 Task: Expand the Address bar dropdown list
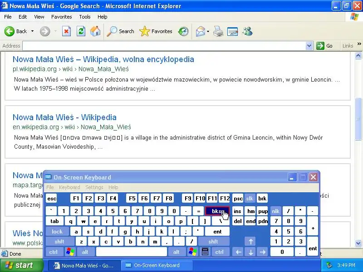(309, 46)
